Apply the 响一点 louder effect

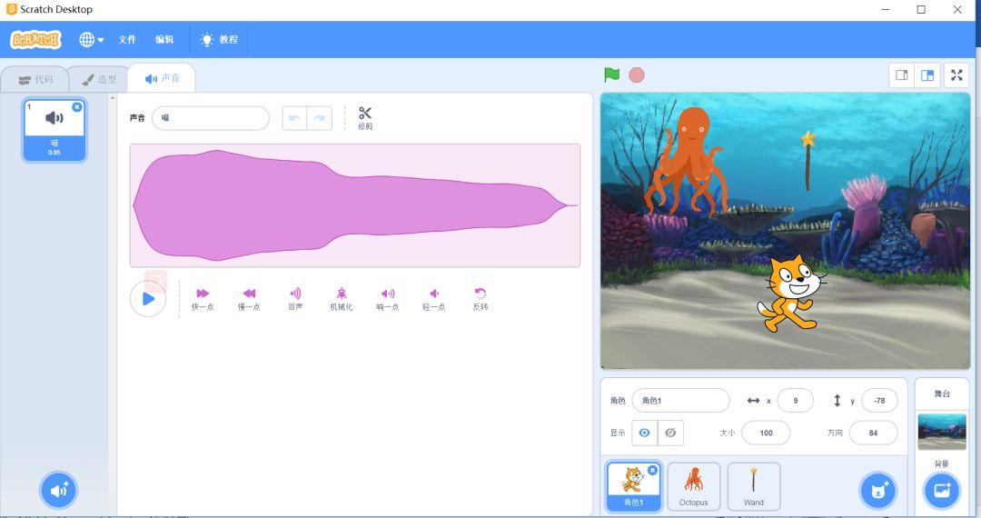coord(388,299)
